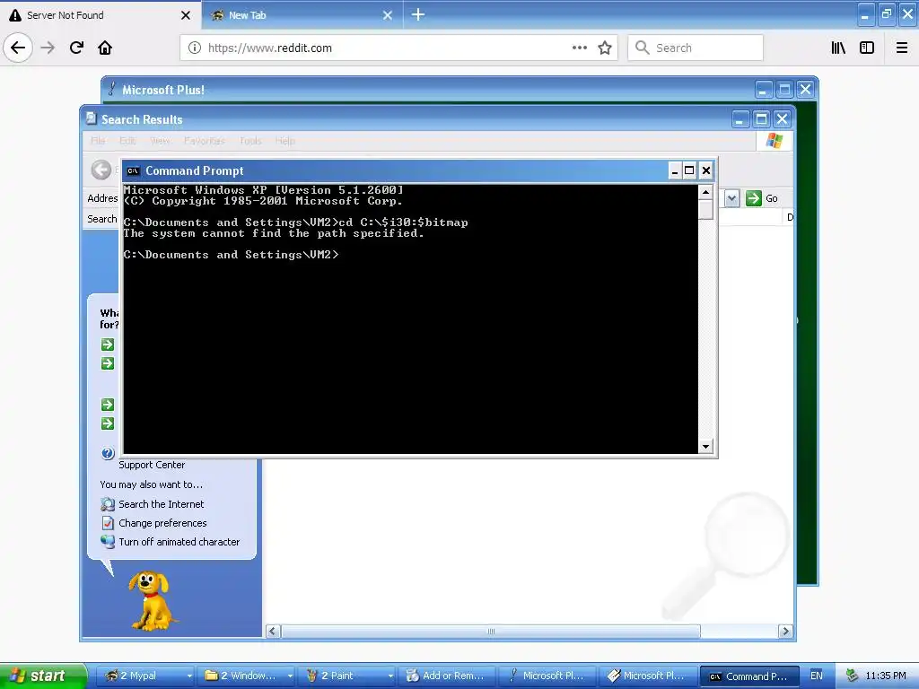The image size is (919, 689).
Task: Open the browser home page icon
Action: [x=105, y=48]
